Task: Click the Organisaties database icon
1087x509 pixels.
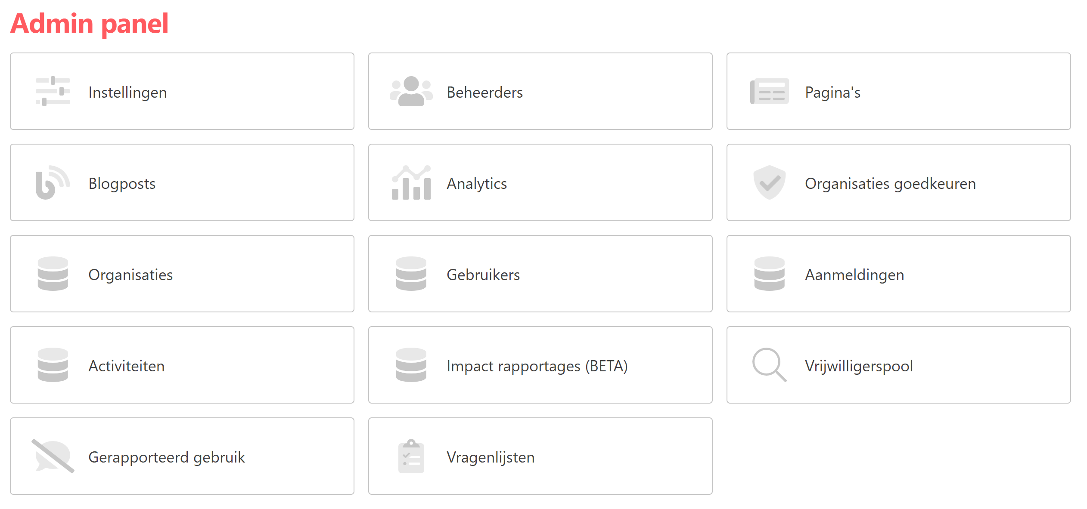Action: 53,274
